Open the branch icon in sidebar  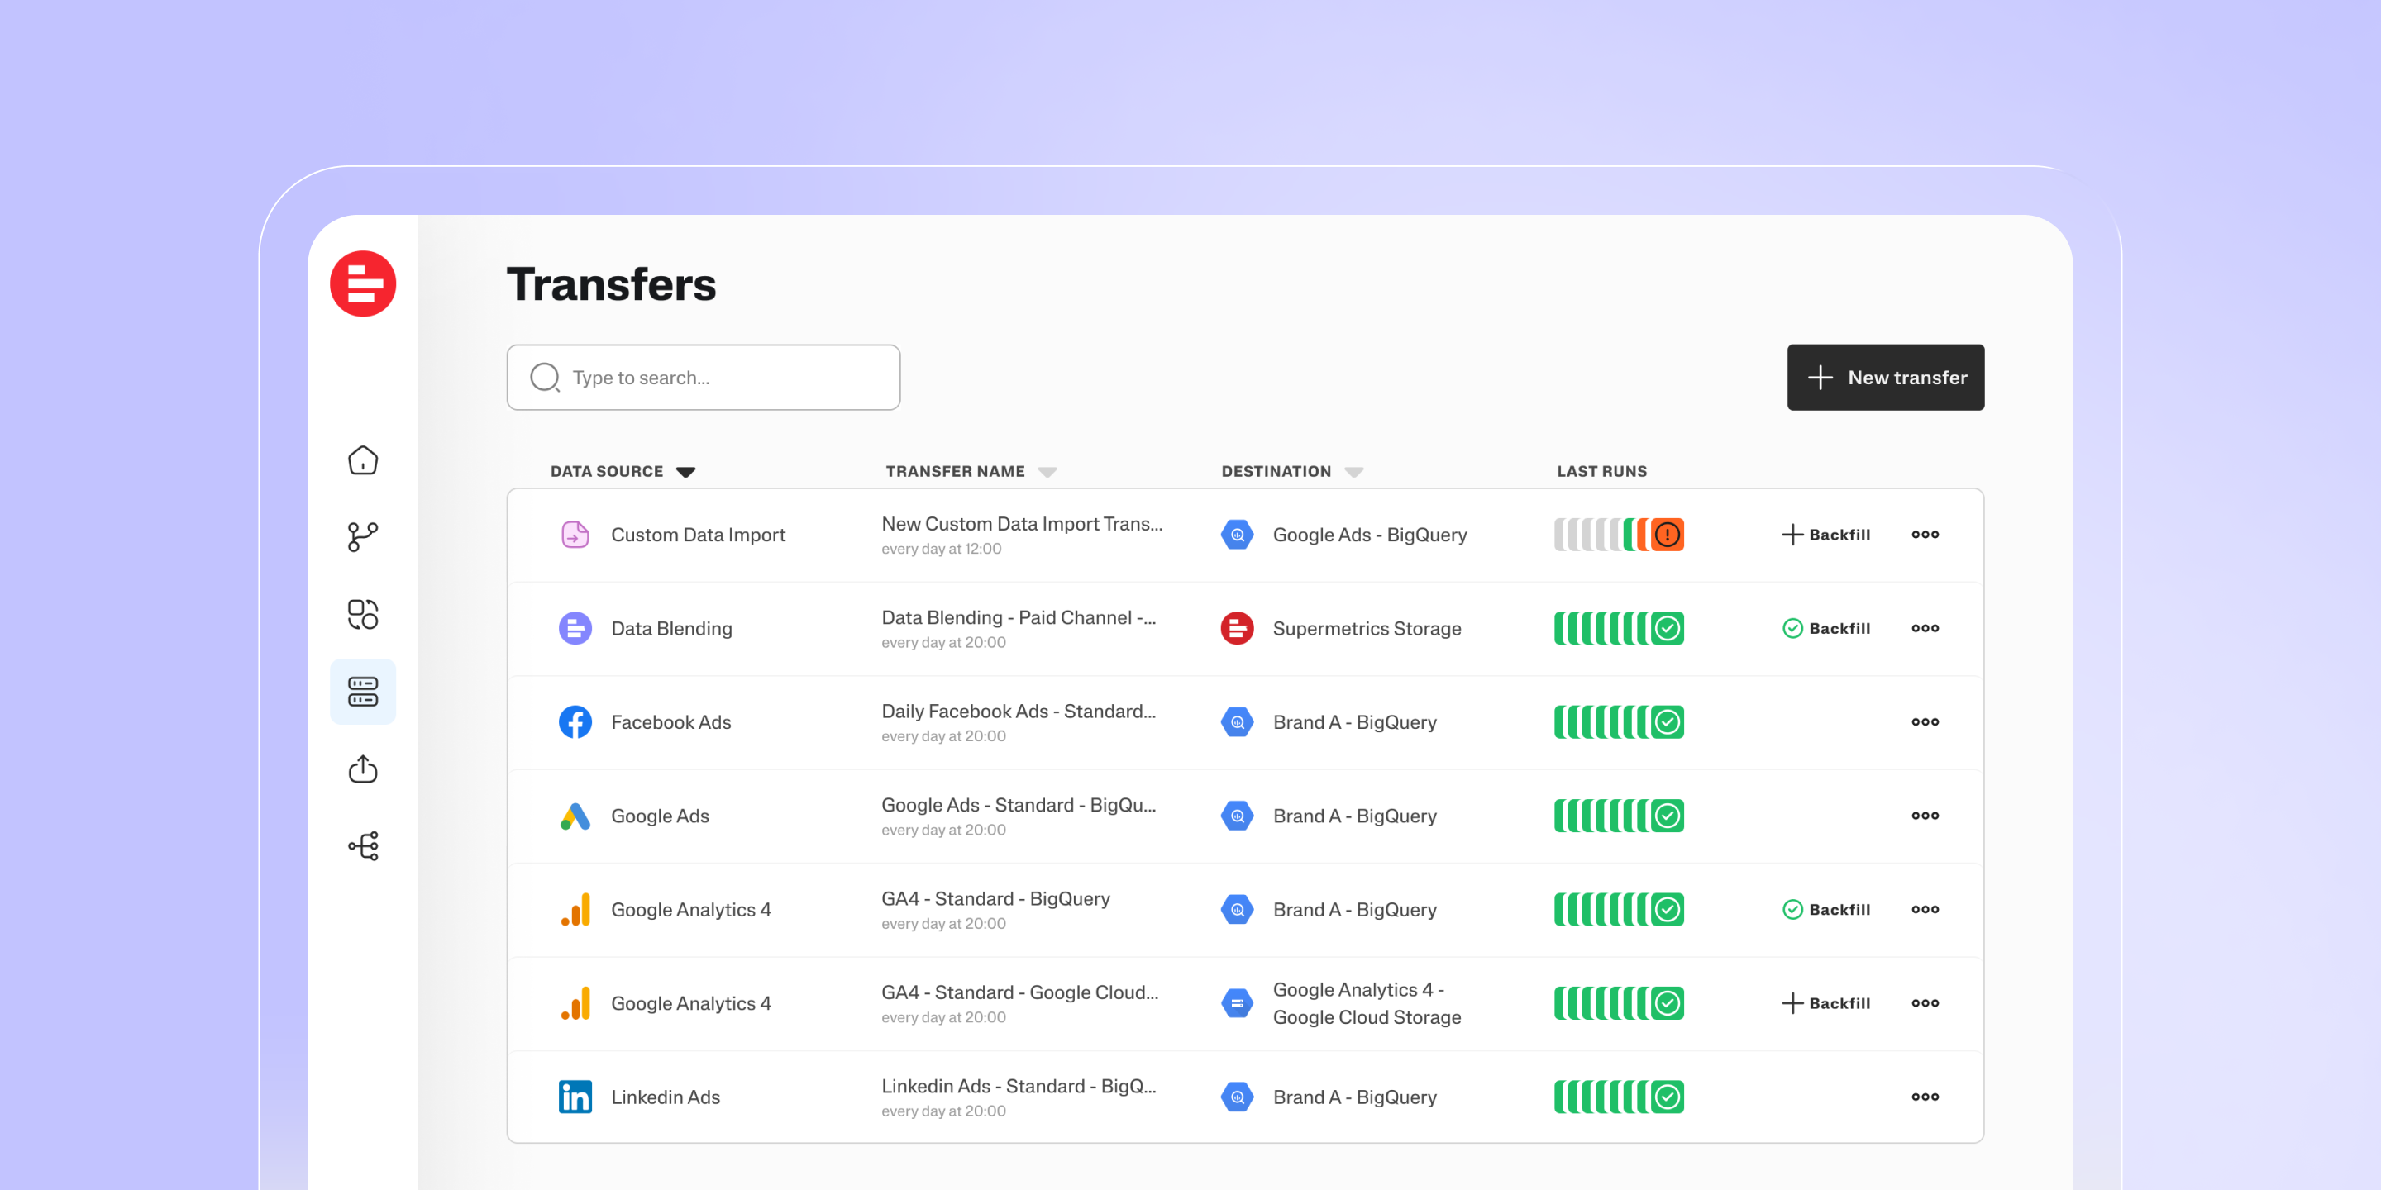[362, 537]
